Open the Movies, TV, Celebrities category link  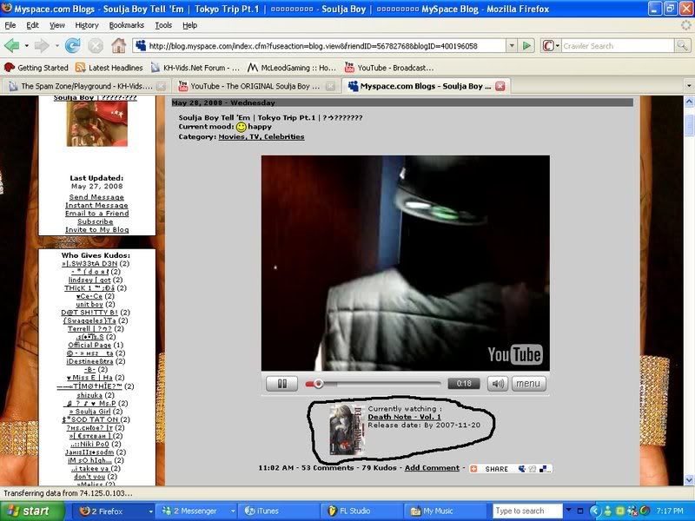(x=261, y=137)
